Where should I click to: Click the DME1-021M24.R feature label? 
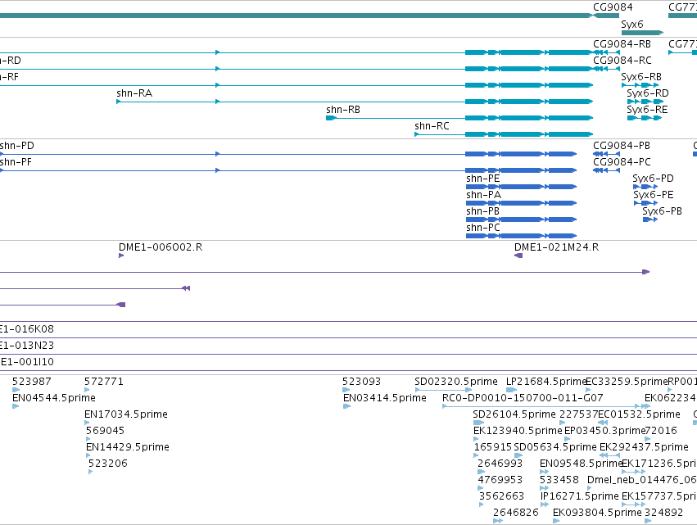point(556,247)
